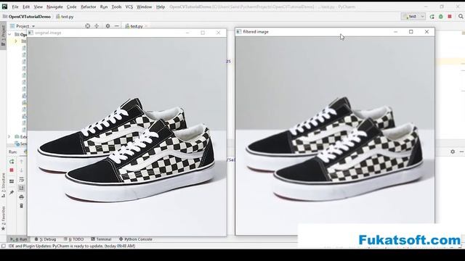465x261 pixels.
Task: Click the restore layout icon in Run panel
Action: pyautogui.click(x=12, y=181)
